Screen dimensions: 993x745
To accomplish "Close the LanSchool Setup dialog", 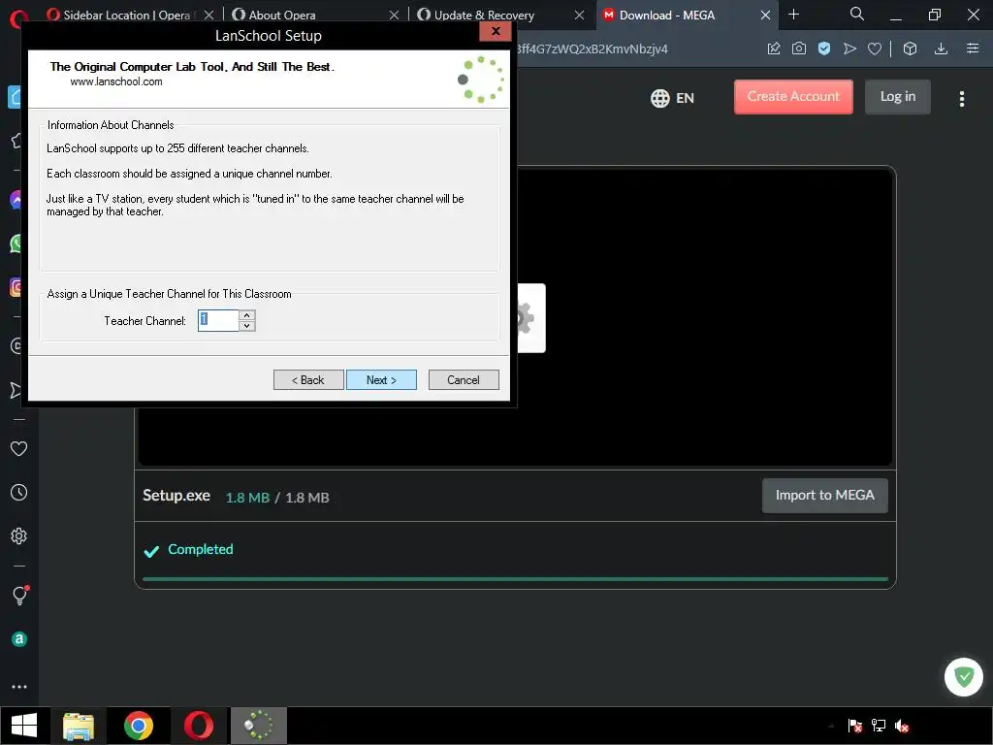I will pyautogui.click(x=496, y=31).
